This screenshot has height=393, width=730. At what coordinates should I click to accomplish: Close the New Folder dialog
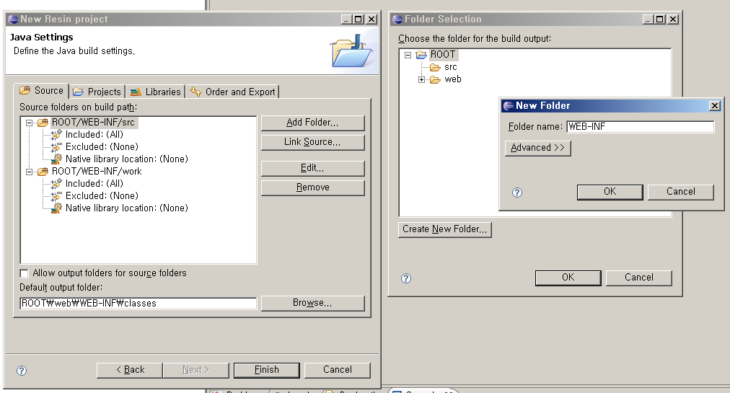tap(715, 106)
